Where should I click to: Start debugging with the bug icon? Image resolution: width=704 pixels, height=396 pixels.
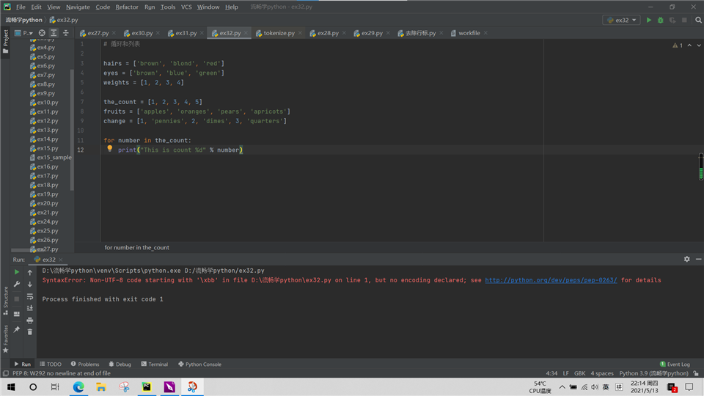pyautogui.click(x=661, y=20)
